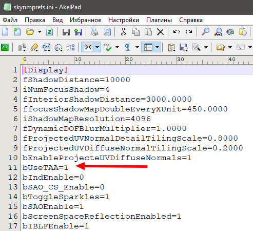Create a new document with the blank page icon
The height and width of the screenshot is (231, 253).
coord(5,32)
